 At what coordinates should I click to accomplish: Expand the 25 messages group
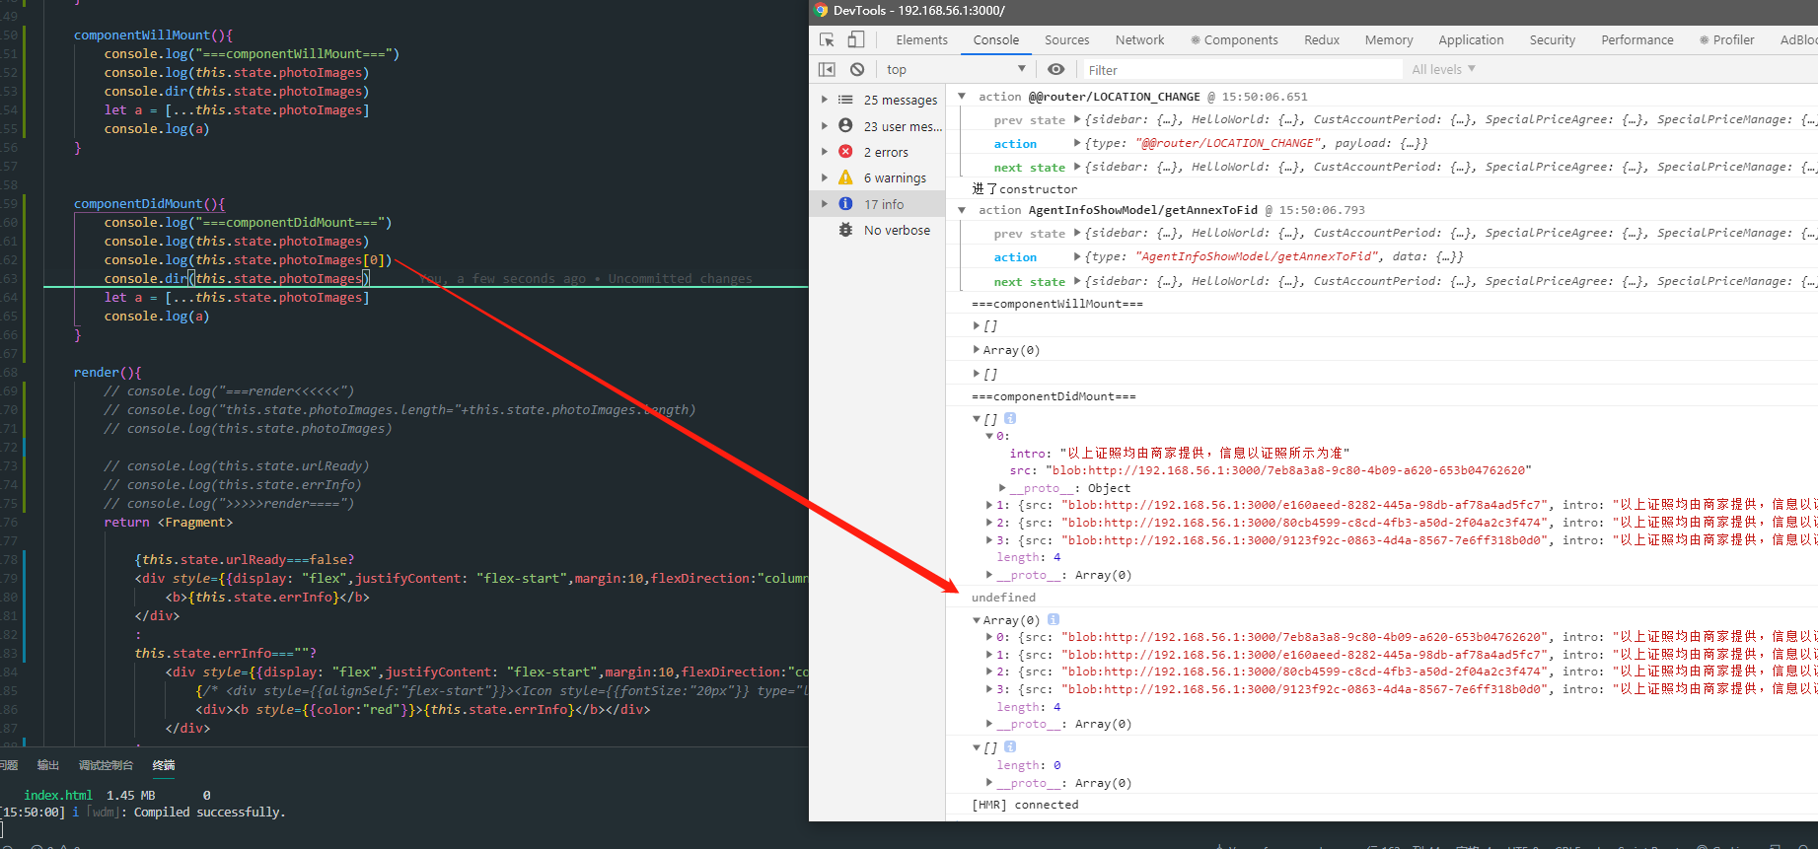pyautogui.click(x=825, y=100)
